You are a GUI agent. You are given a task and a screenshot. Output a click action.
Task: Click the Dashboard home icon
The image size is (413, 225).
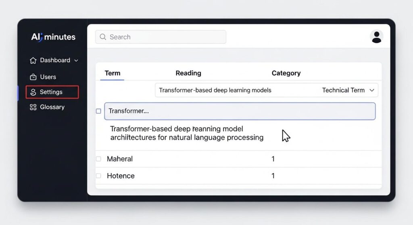click(33, 60)
